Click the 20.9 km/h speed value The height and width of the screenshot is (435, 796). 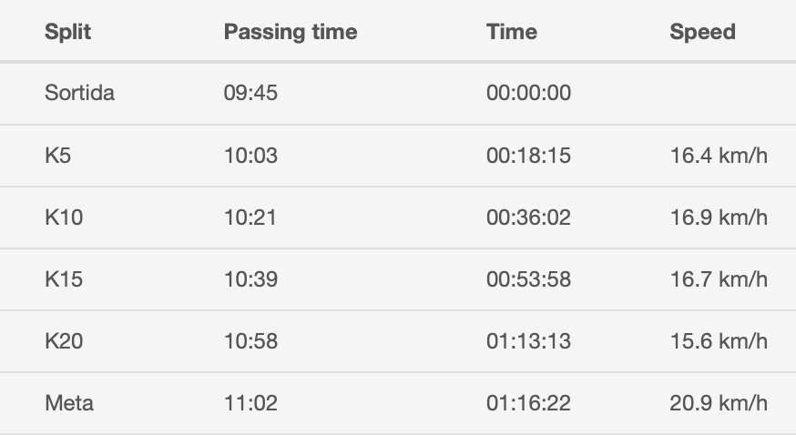point(719,403)
